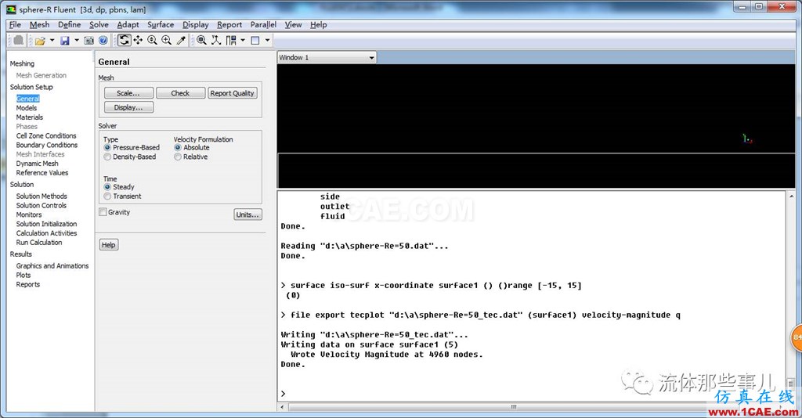Open the Define menu
Viewport: 802px width, 418px height.
[69, 24]
